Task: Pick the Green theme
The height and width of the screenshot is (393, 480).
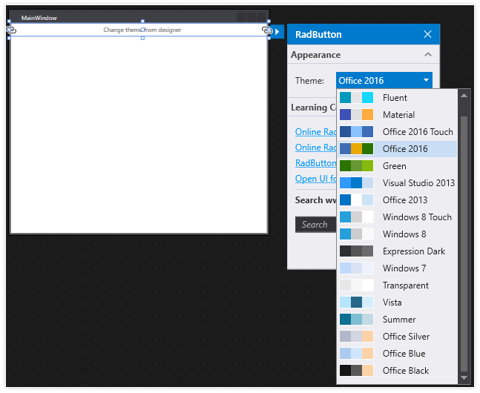Action: coord(398,166)
